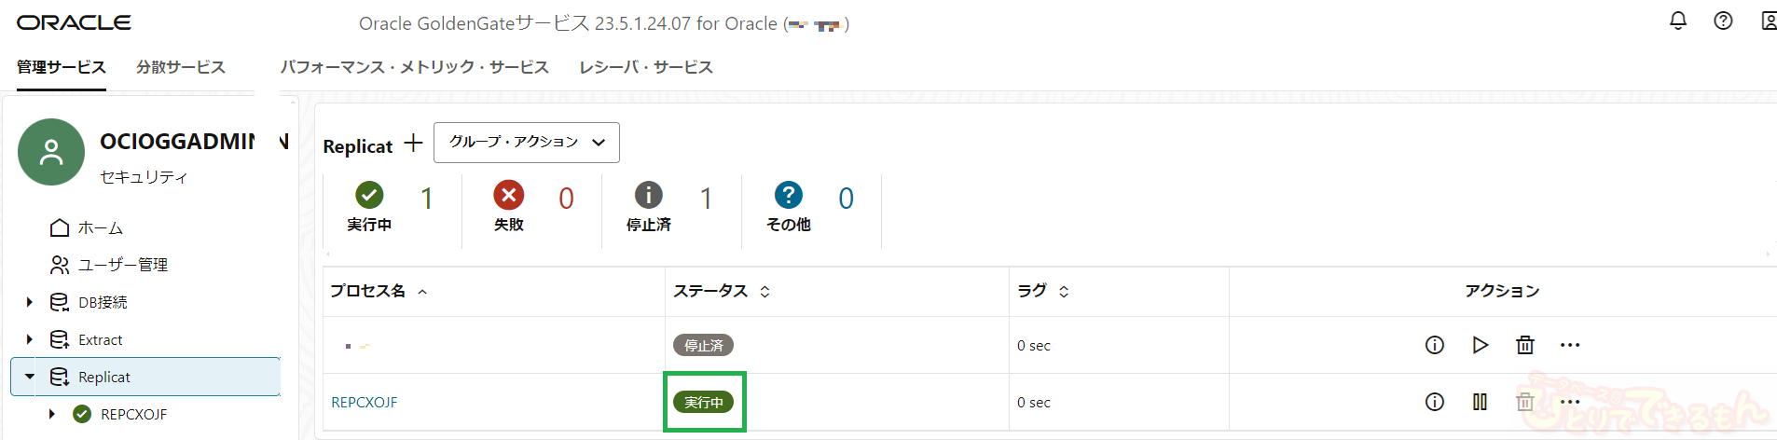This screenshot has width=1777, height=440.
Task: Open the グループ・アクション dropdown
Action: [x=527, y=143]
